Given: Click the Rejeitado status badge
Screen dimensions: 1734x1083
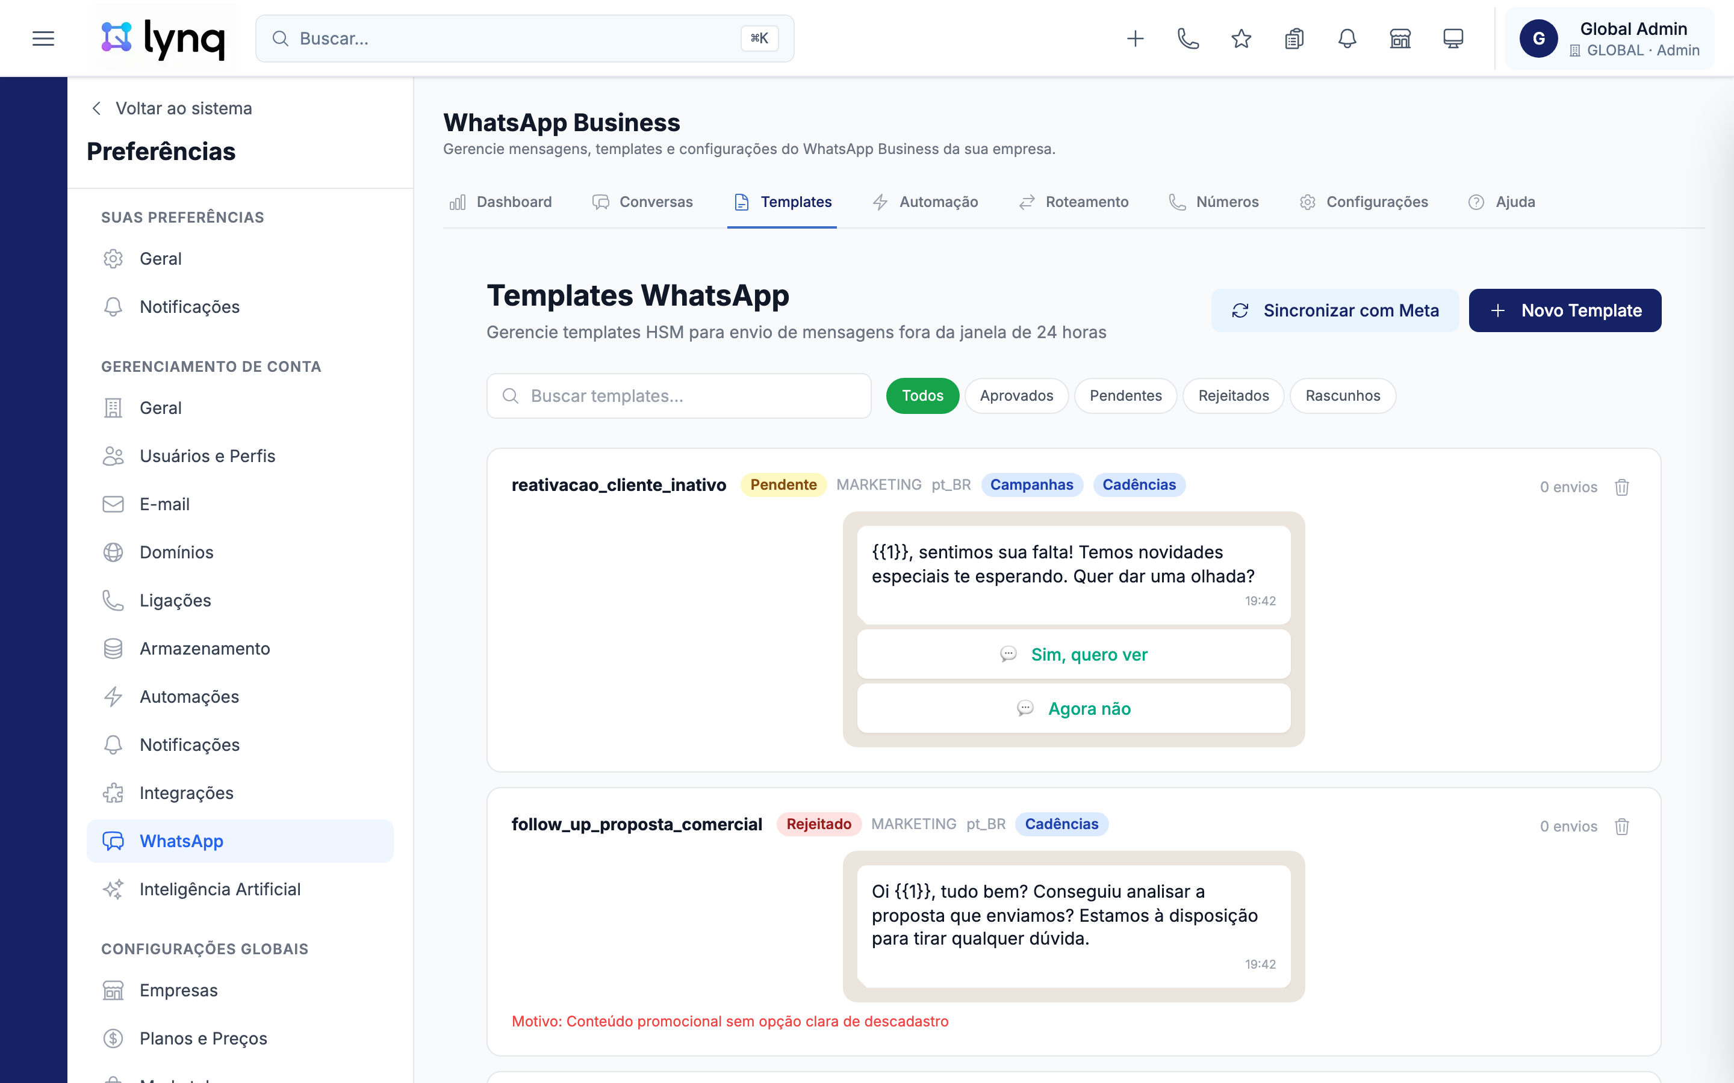Looking at the screenshot, I should (819, 824).
